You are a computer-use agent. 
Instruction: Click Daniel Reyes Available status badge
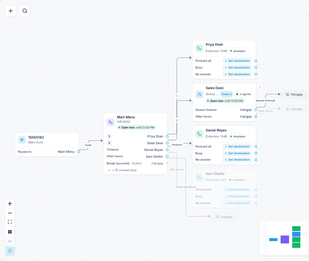238,136
